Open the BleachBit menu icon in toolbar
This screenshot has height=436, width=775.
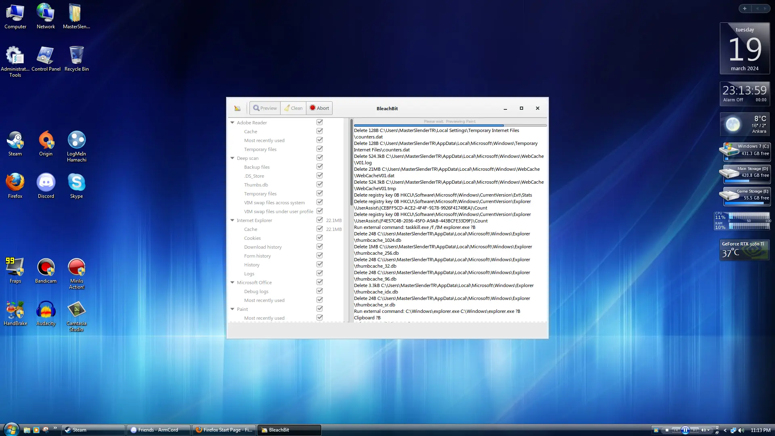coord(237,108)
